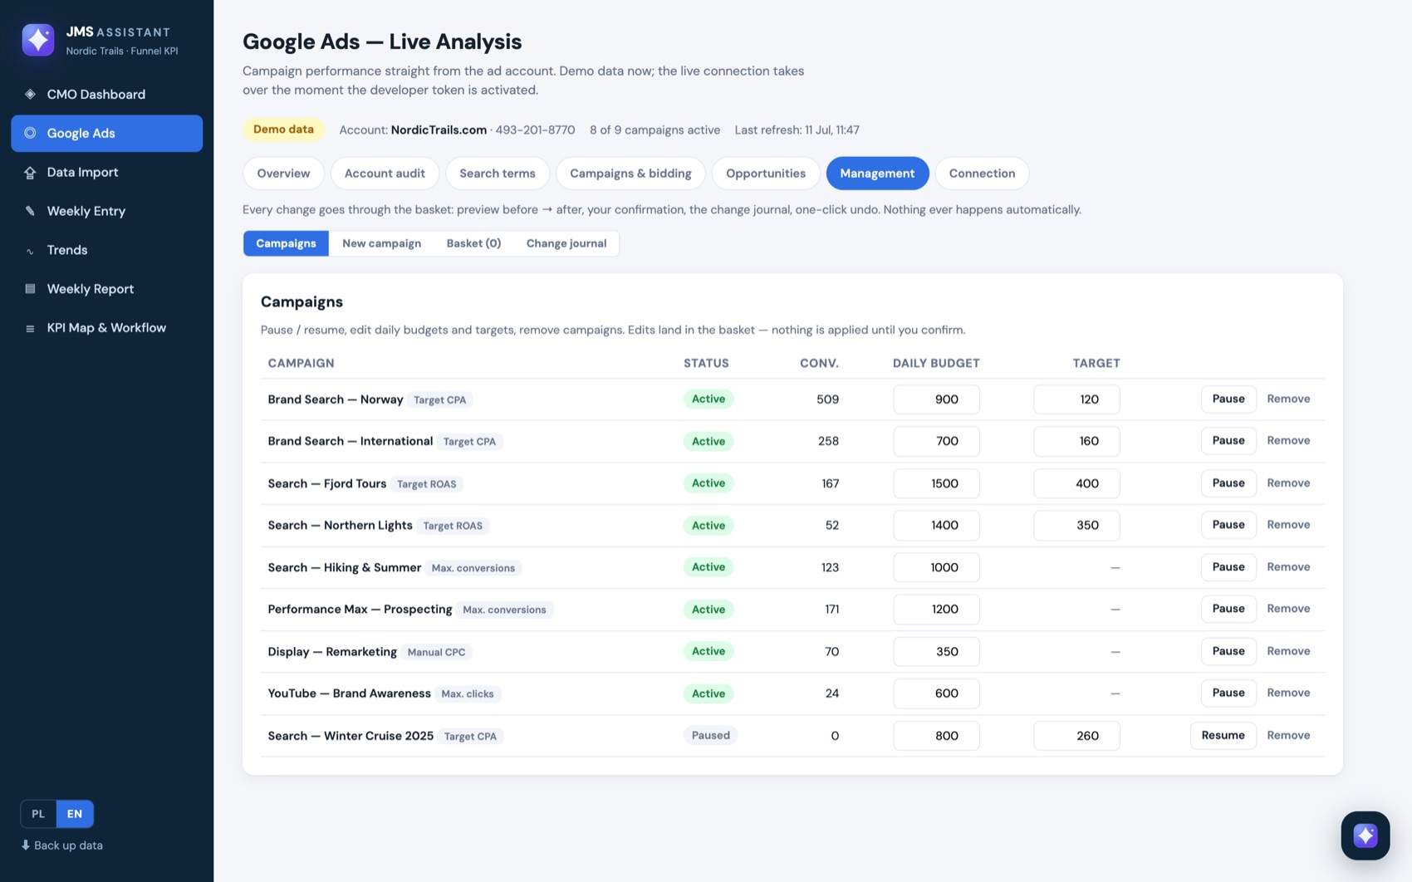Open the floating AI assistant button

[x=1365, y=835]
